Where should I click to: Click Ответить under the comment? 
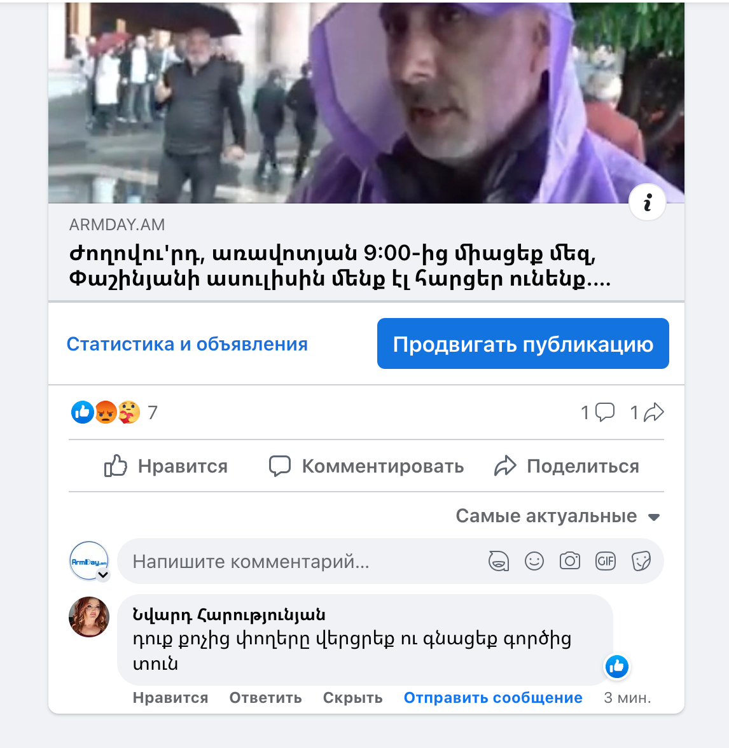click(x=265, y=698)
